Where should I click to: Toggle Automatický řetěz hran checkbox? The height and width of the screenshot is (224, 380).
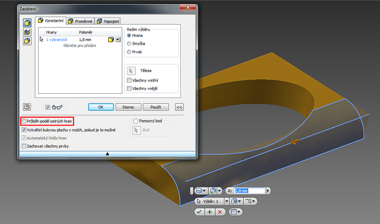pos(23,138)
